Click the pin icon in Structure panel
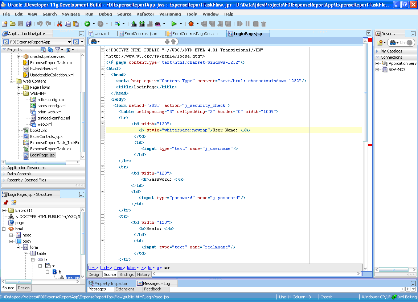 (6, 203)
